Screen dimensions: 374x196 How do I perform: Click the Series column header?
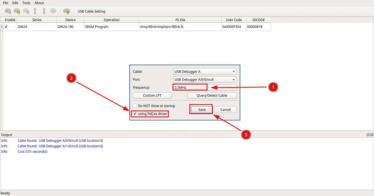coord(37,20)
